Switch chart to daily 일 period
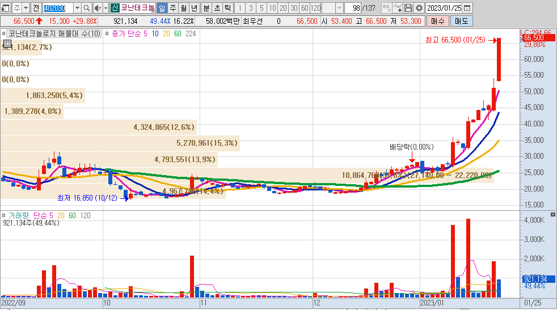Image resolution: width=557 pixels, height=310 pixels. (x=162, y=8)
